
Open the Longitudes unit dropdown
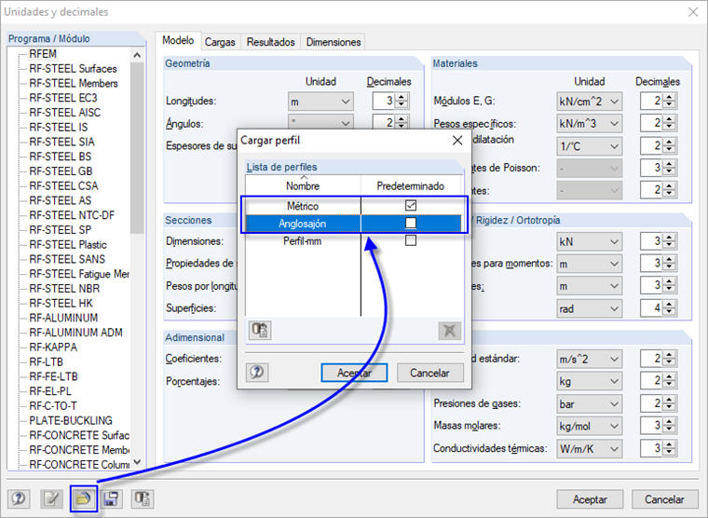[x=320, y=102]
